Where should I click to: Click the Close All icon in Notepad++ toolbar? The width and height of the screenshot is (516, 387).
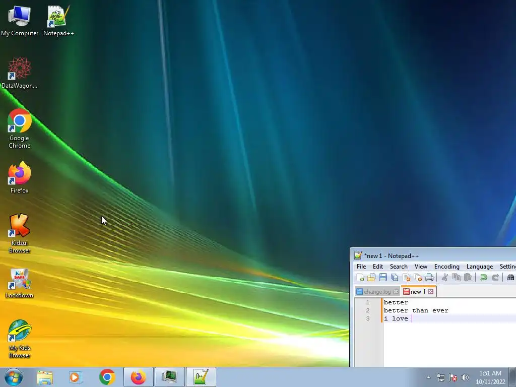[x=418, y=278]
